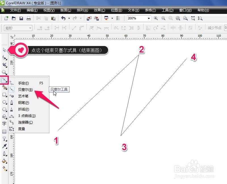Select the Ellipse tool

click(x=4, y=102)
